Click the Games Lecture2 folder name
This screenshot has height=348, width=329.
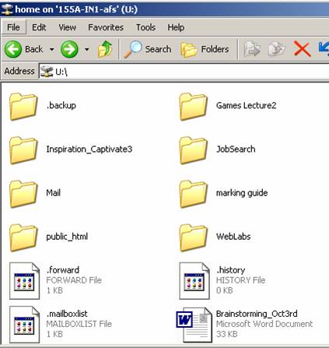click(x=247, y=105)
